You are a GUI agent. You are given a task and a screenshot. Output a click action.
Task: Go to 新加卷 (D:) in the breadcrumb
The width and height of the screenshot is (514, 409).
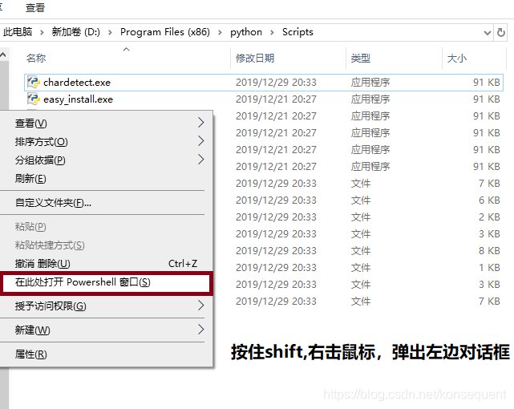tap(75, 32)
